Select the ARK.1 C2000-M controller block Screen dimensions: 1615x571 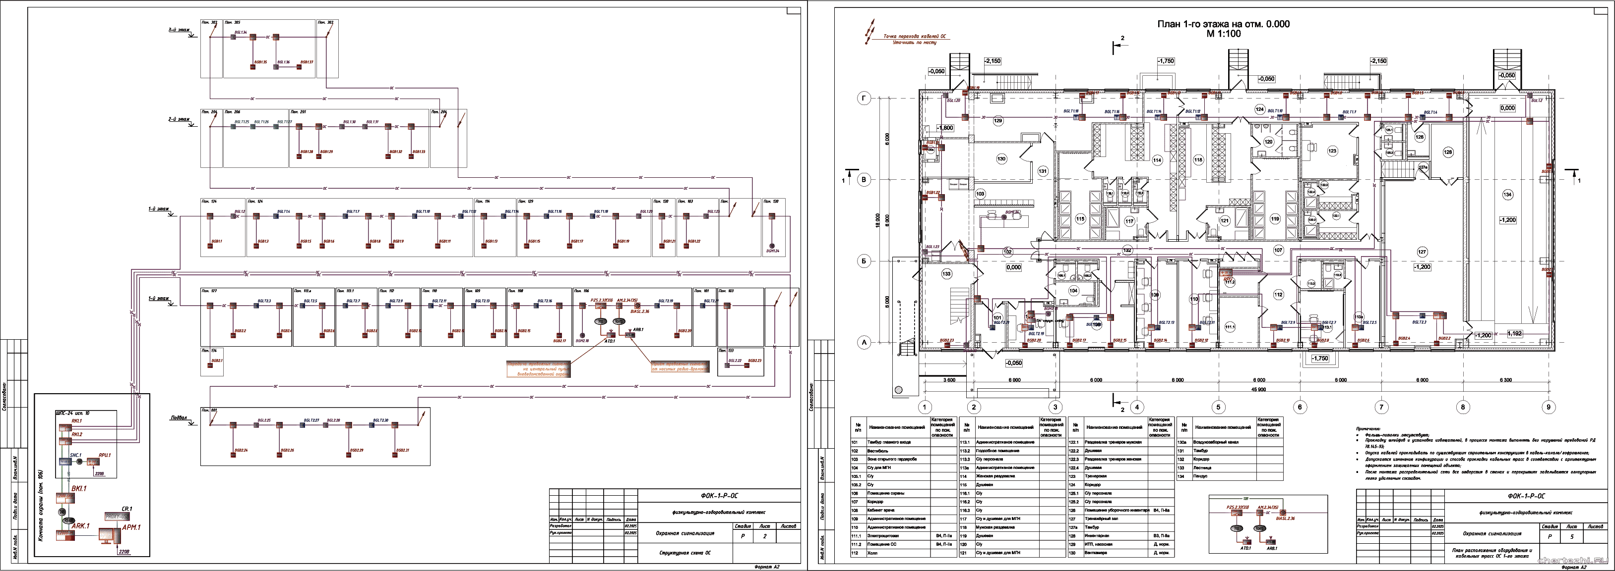pos(64,535)
